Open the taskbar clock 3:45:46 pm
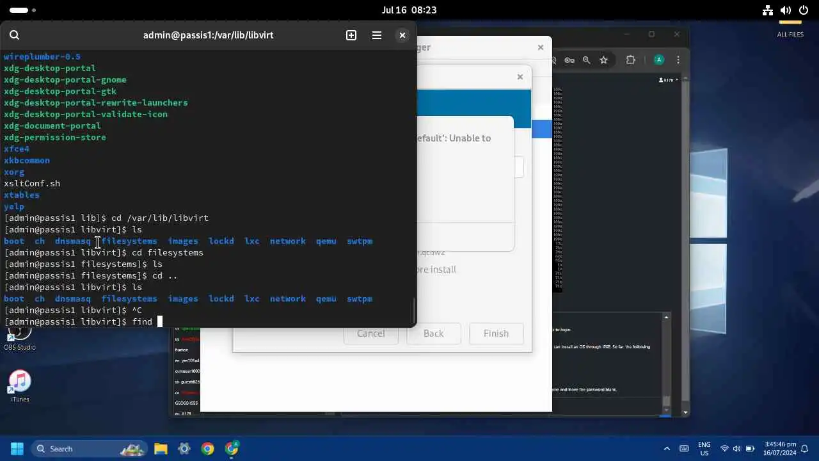This screenshot has width=819, height=461. click(780, 449)
